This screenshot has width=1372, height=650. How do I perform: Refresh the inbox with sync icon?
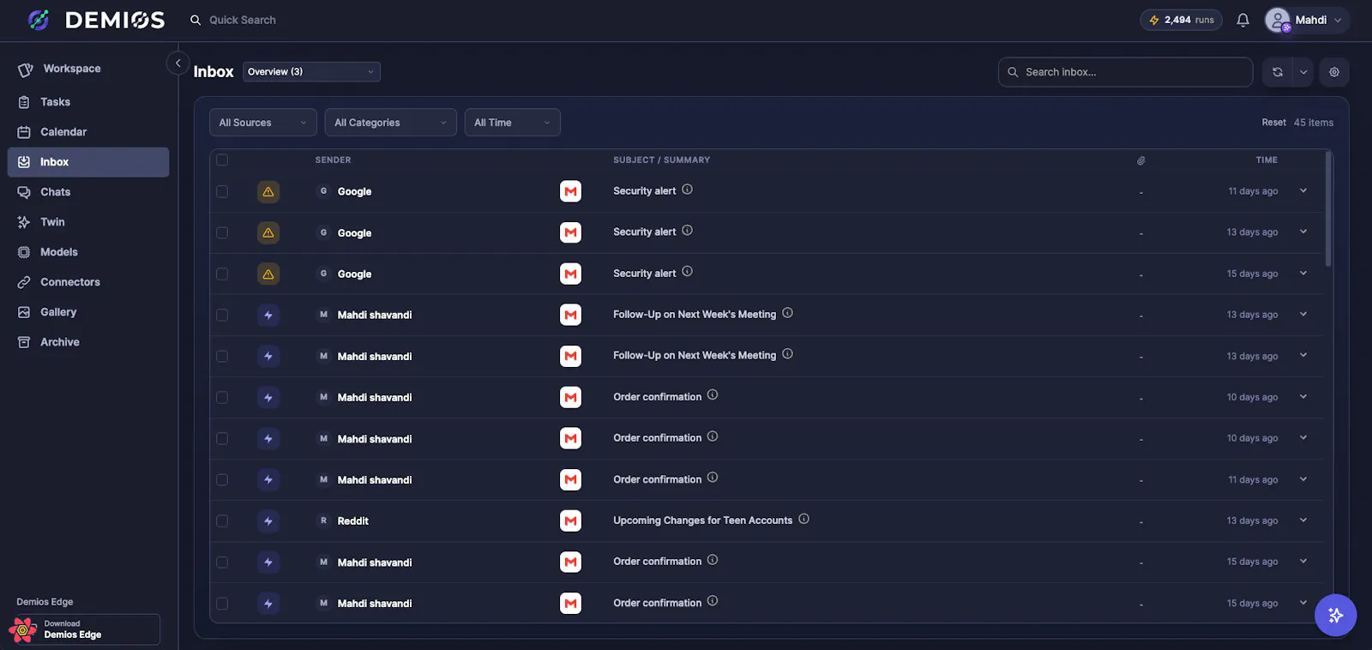point(1278,72)
